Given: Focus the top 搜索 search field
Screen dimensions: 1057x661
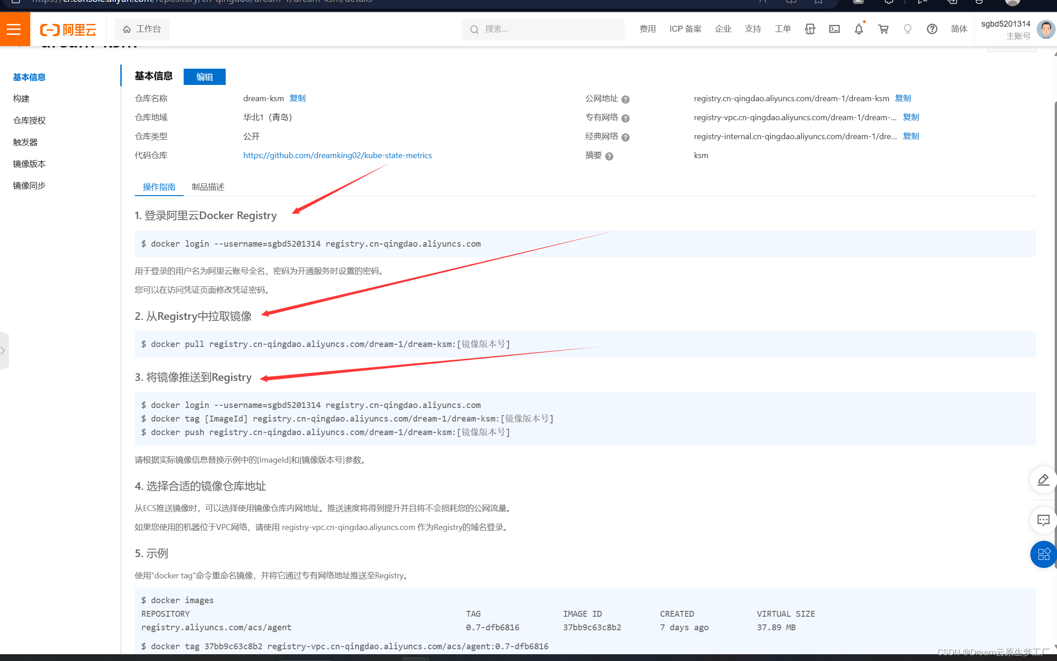Looking at the screenshot, I should coord(543,29).
